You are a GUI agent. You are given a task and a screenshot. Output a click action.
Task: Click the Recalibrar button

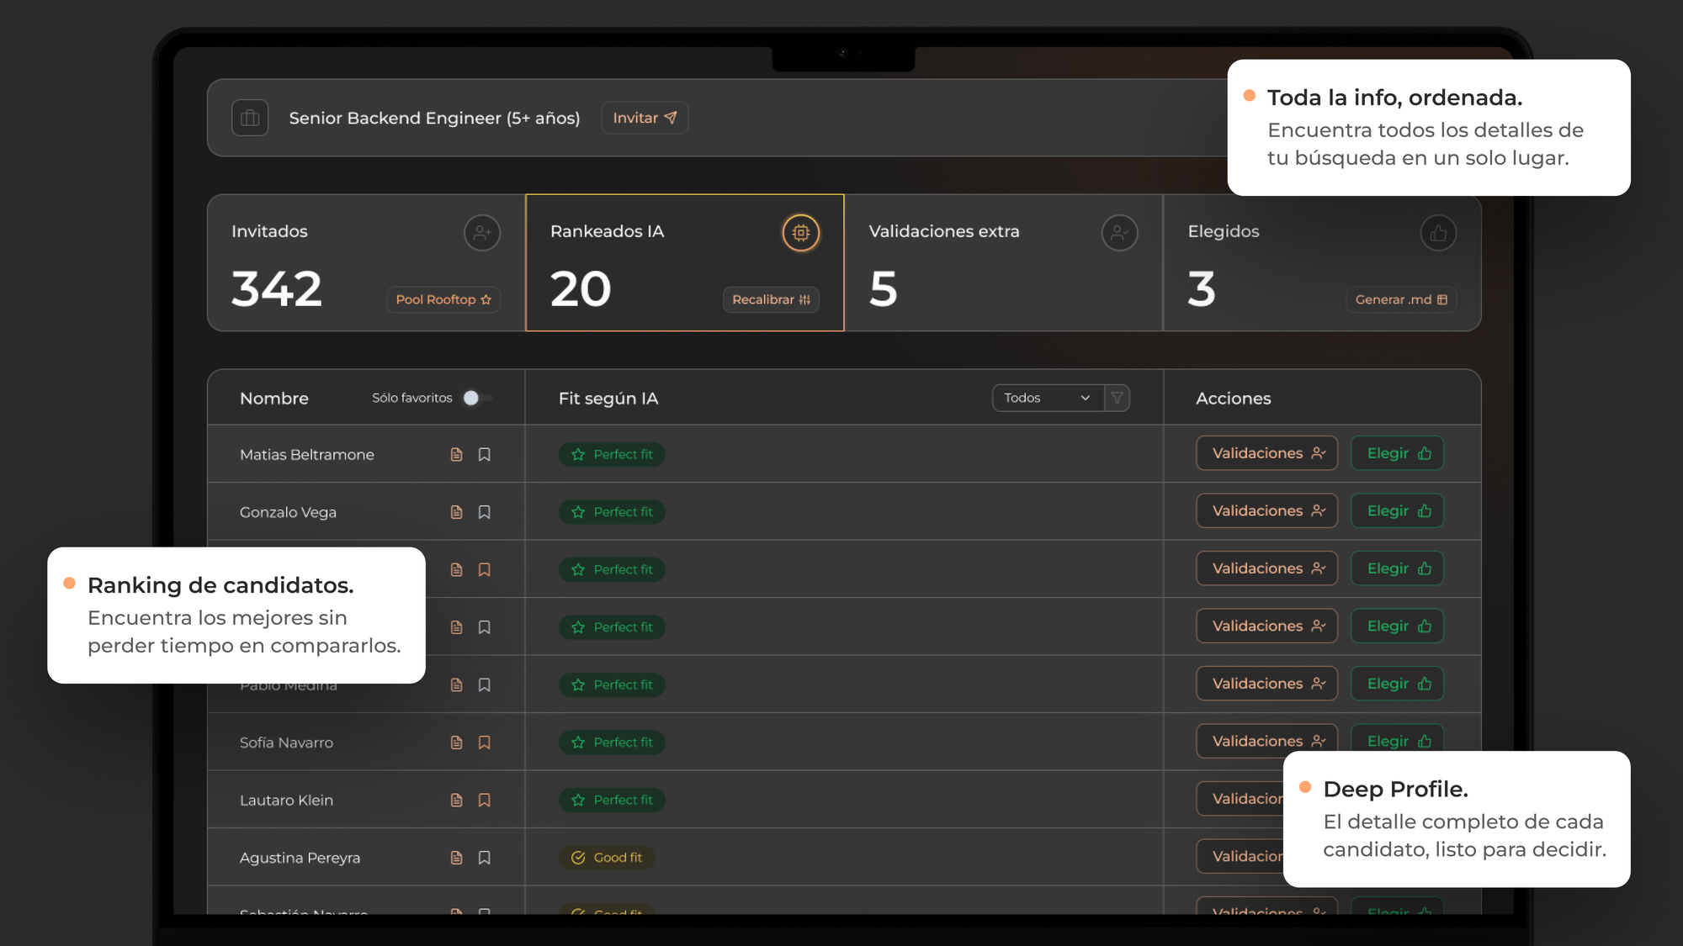(771, 299)
